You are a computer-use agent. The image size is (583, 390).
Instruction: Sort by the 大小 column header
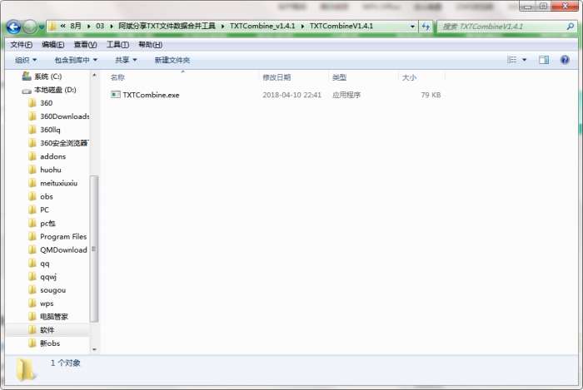(409, 77)
